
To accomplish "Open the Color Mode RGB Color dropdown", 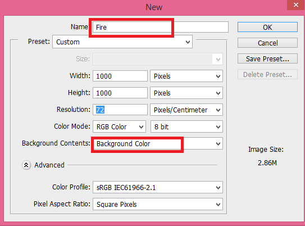I will [119, 126].
